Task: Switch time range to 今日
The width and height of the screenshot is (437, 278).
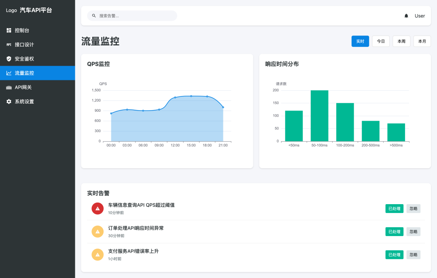Action: 381,41
